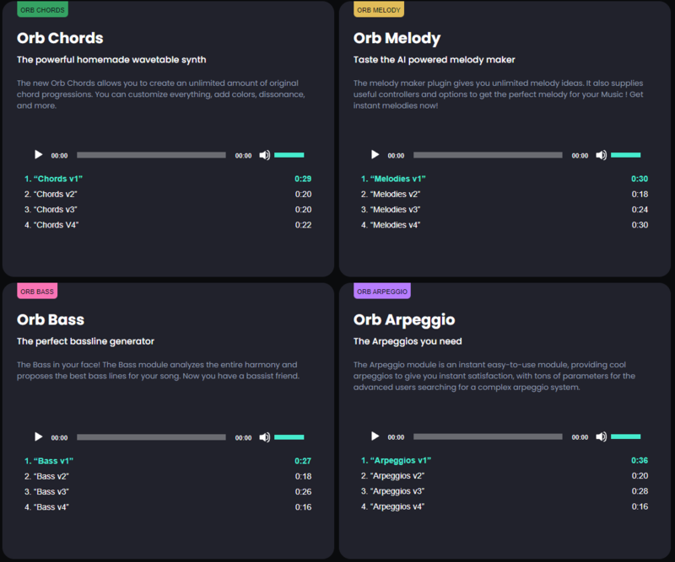
Task: Mute the Orb Arpeggio speaker icon
Action: pyautogui.click(x=601, y=436)
